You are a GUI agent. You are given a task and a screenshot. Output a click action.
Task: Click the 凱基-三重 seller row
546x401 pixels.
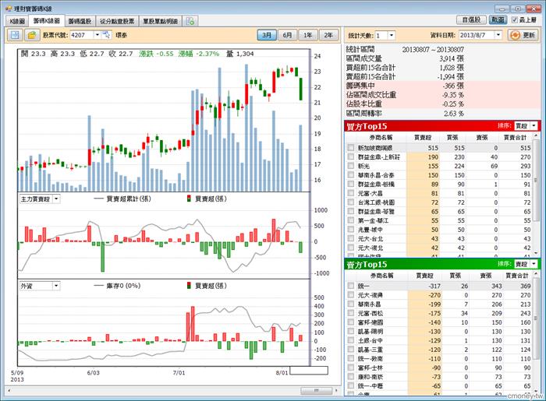[439, 350]
